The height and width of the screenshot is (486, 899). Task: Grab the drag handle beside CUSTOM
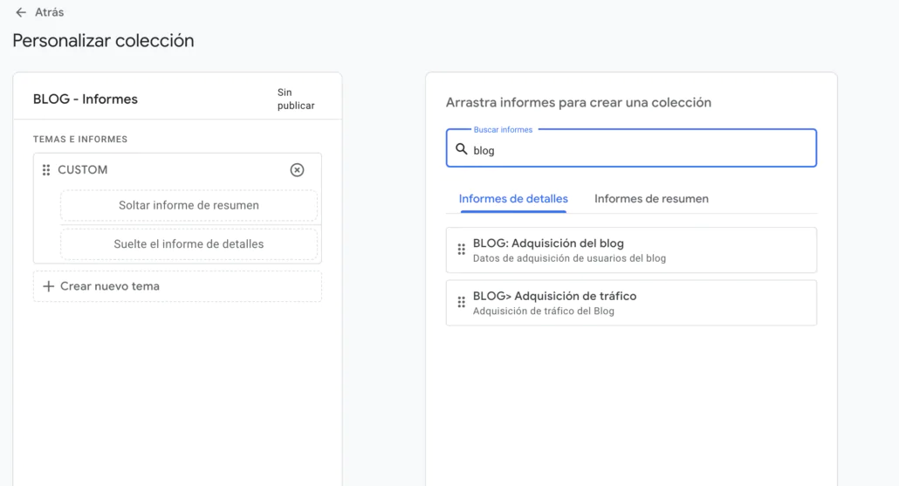point(46,170)
